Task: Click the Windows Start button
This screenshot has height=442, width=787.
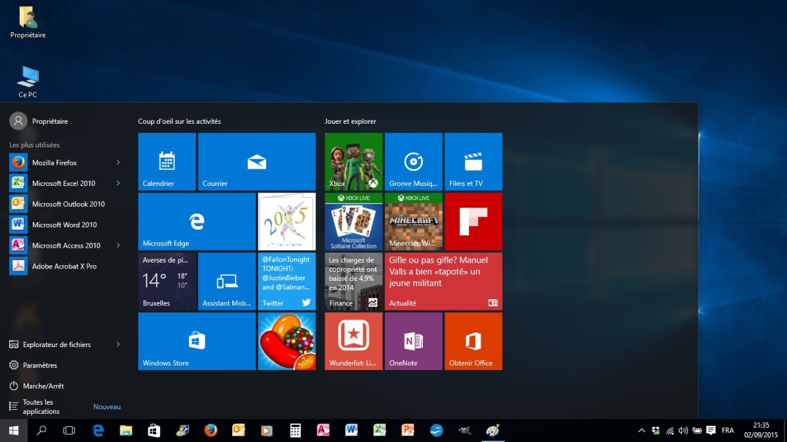Action: click(x=13, y=430)
